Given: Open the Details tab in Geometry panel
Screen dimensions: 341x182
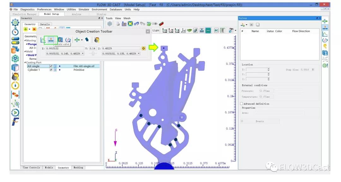Looking at the screenshot, I should [45, 24].
